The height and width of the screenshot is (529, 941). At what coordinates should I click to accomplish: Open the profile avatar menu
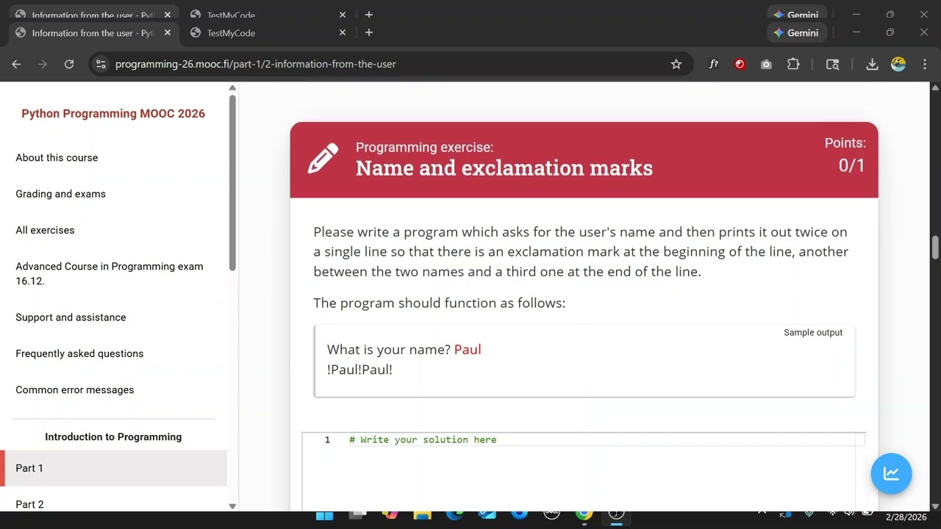coord(898,64)
